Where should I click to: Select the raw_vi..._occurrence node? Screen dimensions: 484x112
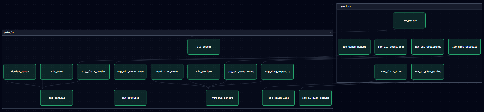pyautogui.click(x=391, y=47)
